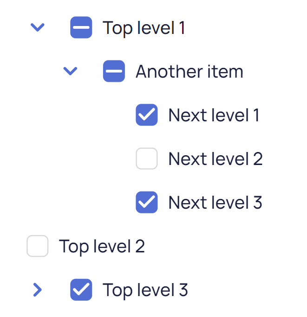Click the minus icon beside Another item

[x=114, y=71]
